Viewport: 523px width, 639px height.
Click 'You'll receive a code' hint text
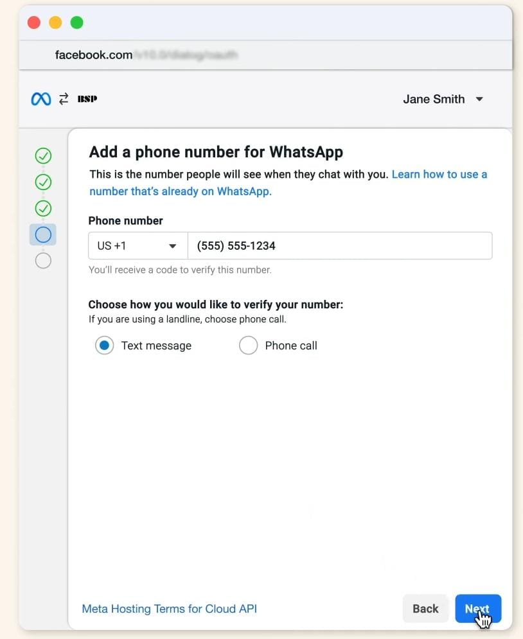[180, 270]
